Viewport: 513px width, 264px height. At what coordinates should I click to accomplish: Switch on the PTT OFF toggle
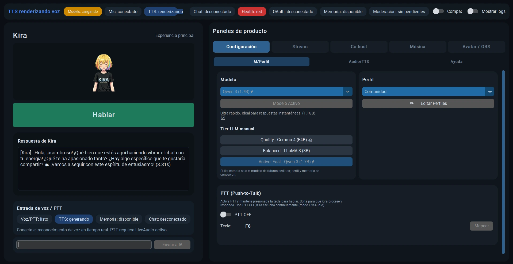point(225,215)
